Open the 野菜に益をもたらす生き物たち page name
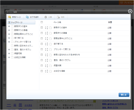Viewport: 134px width, 110px height. click(x=67, y=55)
